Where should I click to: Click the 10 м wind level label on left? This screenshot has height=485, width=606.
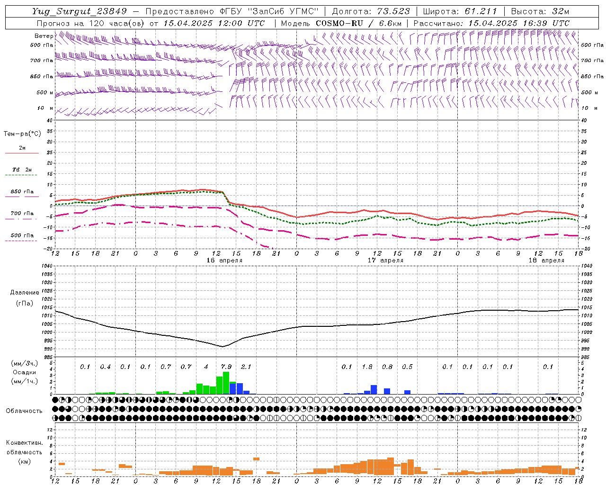point(45,108)
